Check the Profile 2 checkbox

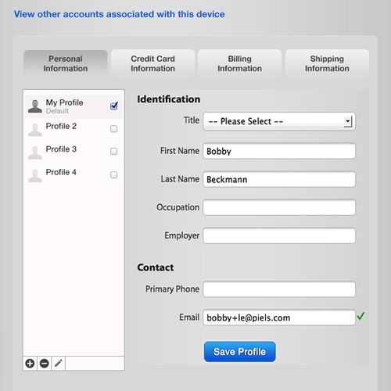tap(113, 129)
